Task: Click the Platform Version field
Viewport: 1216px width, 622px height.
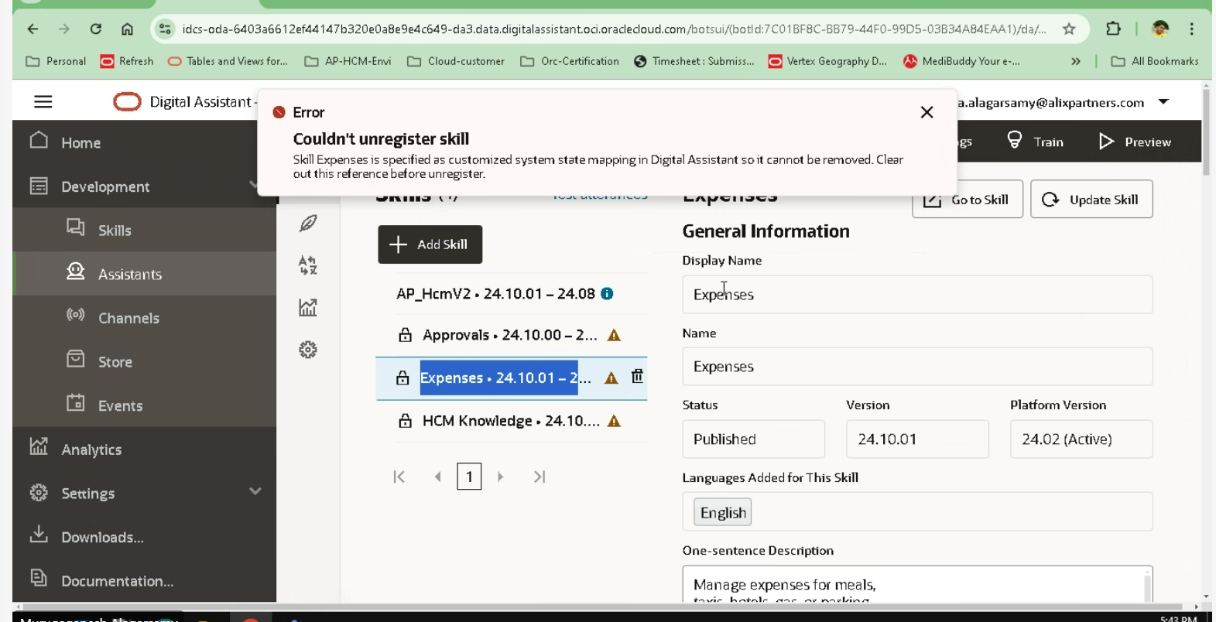Action: [x=1081, y=439]
